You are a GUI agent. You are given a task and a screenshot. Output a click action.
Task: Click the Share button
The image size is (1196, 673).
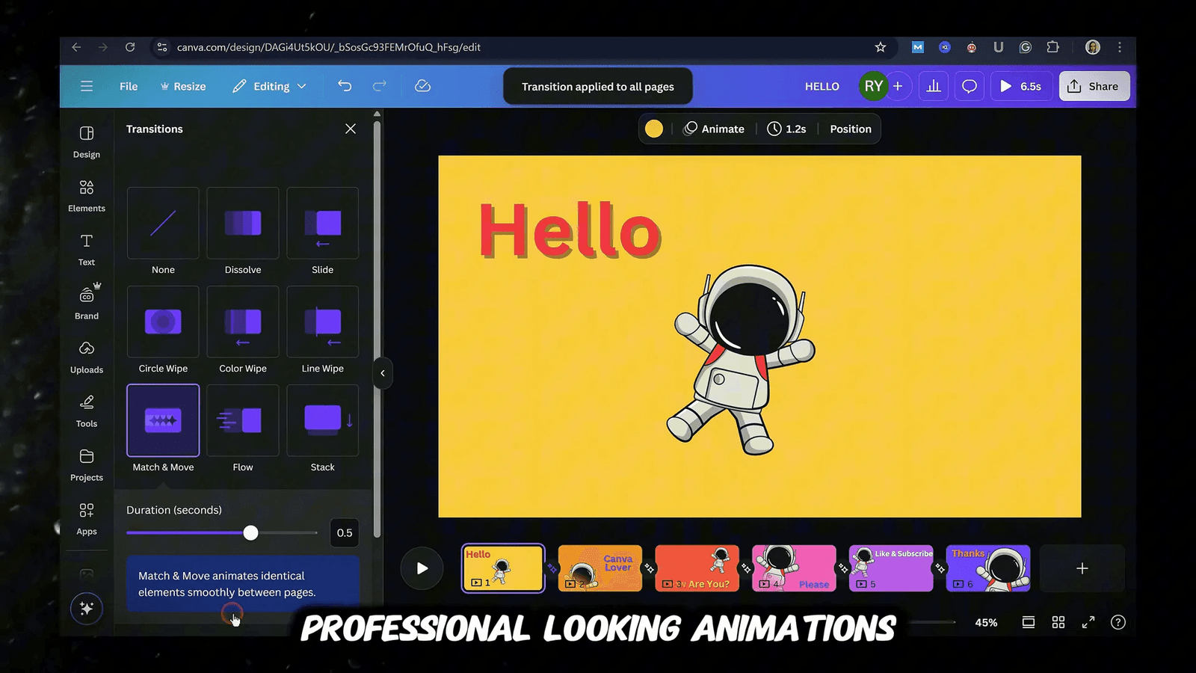pyautogui.click(x=1094, y=86)
